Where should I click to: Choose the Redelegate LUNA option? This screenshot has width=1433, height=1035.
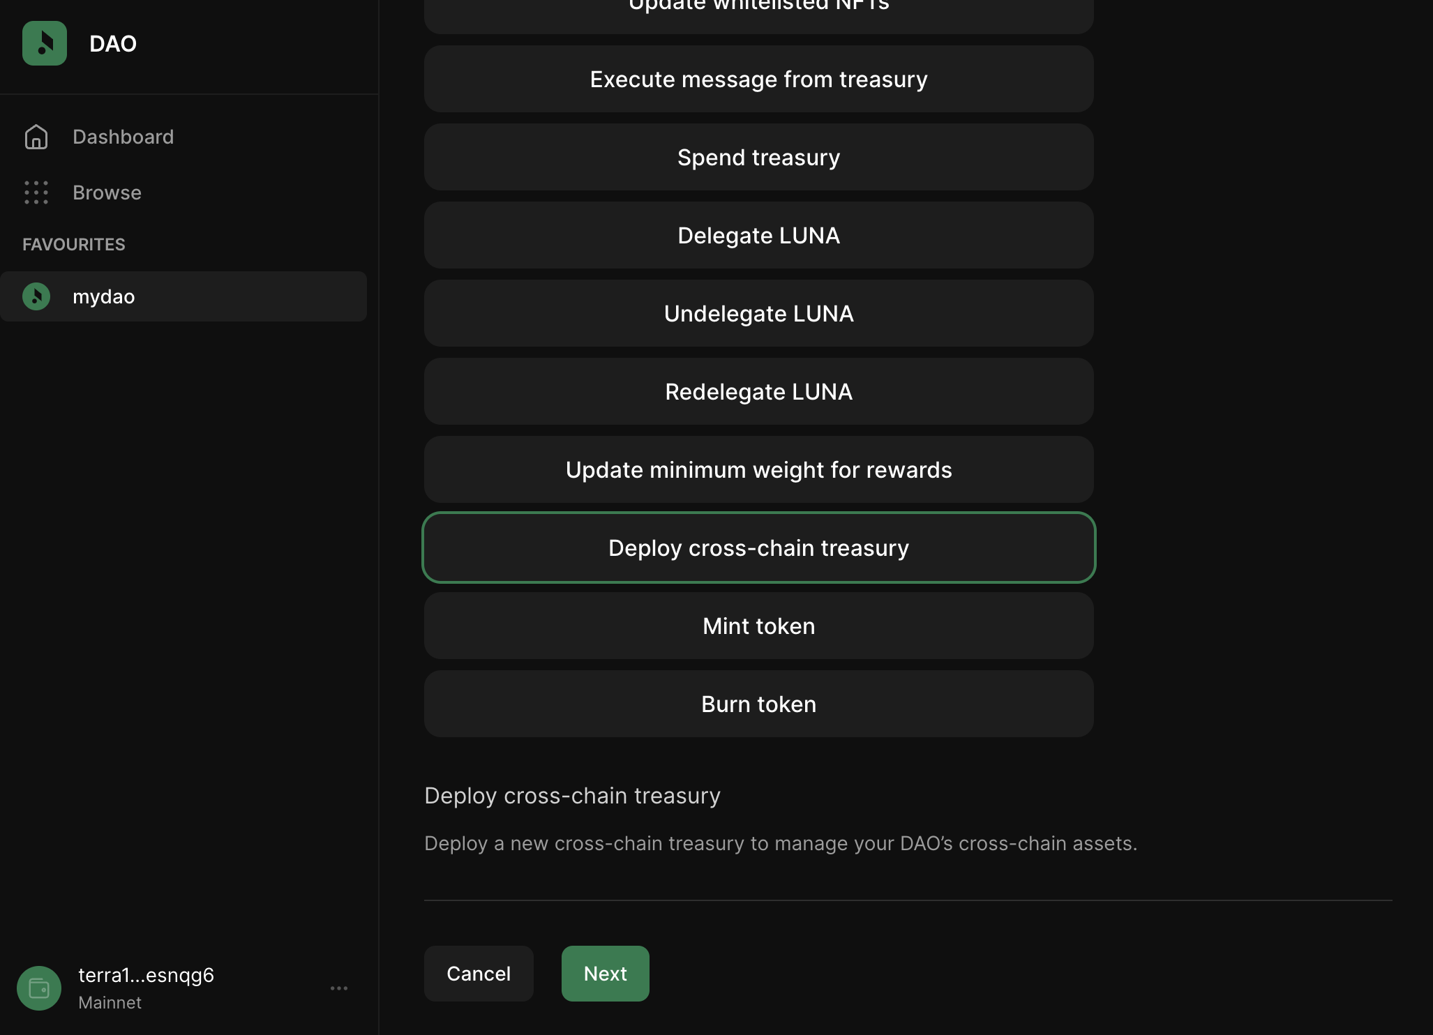[x=758, y=391]
